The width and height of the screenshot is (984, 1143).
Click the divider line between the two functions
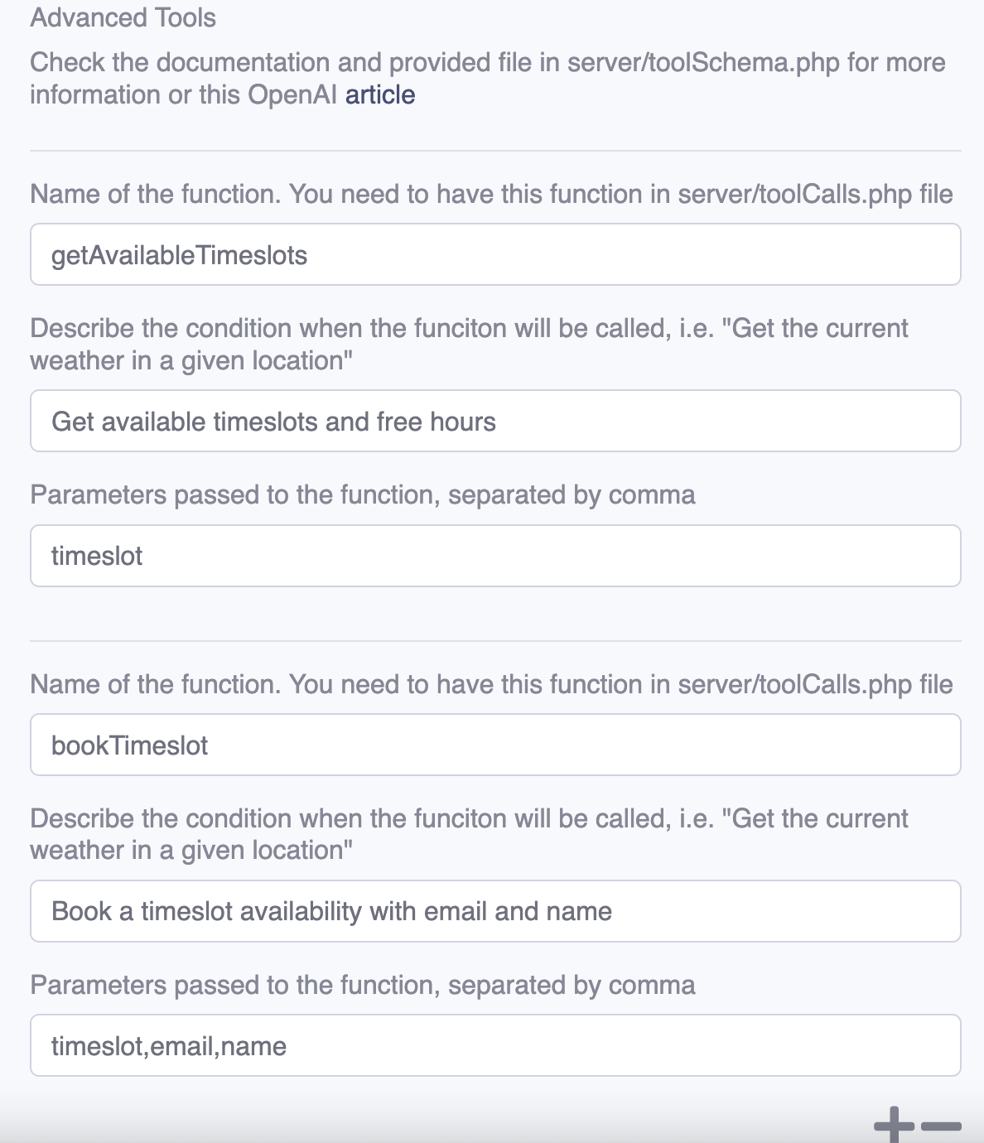[495, 640]
